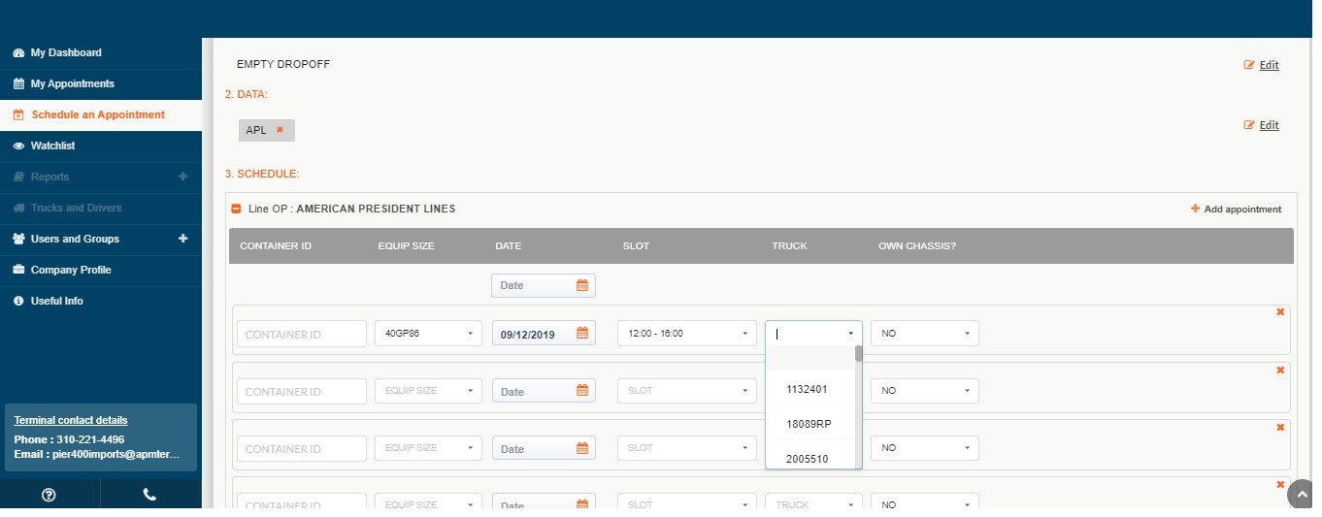Click scroll-to-top arrow circle icon
The image size is (1322, 517).
coord(1302,495)
